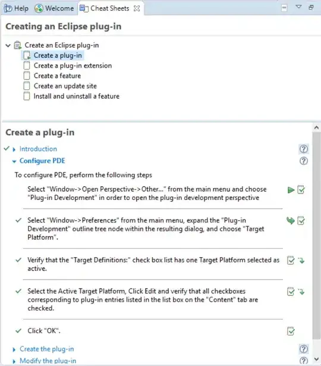Open help for the Introduction step
The height and width of the screenshot is (366, 321).
pos(304,149)
